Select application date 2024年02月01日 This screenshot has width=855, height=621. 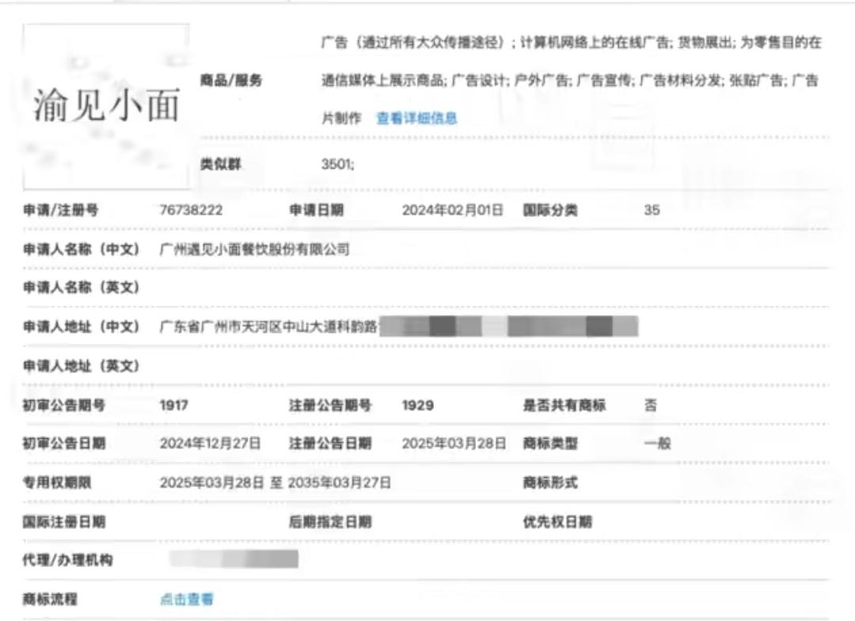tap(453, 210)
